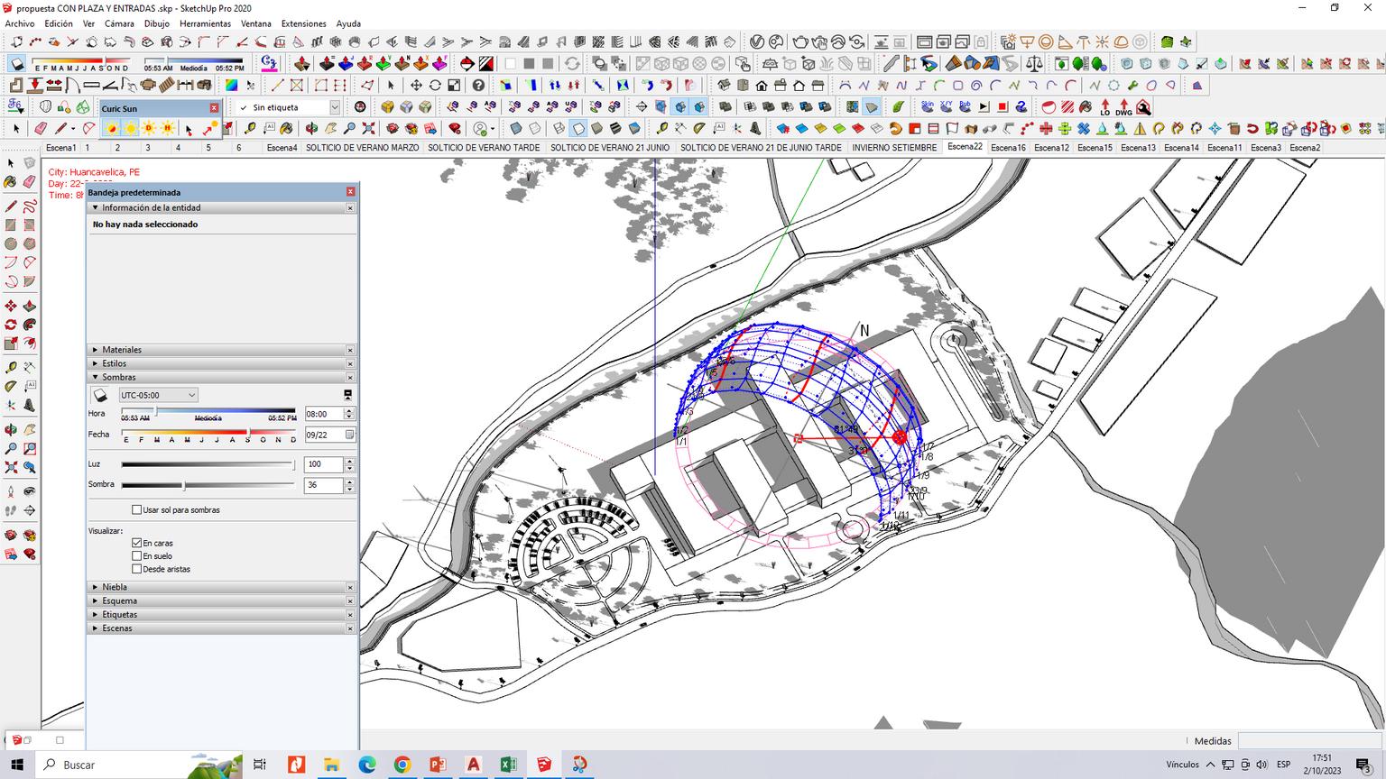Viewport: 1386px width, 779px height.
Task: Open the UTC-05:00 time zone dropdown
Action: [158, 395]
